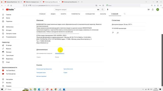The width and height of the screenshot is (163, 91).
Task: Open Opera from the taskbar
Action: [47, 89]
